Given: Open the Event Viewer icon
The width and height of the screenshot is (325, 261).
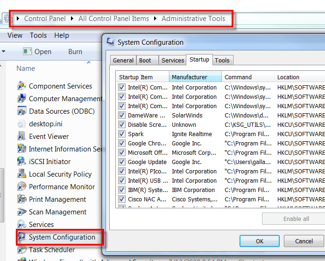Looking at the screenshot, I should tap(21, 136).
